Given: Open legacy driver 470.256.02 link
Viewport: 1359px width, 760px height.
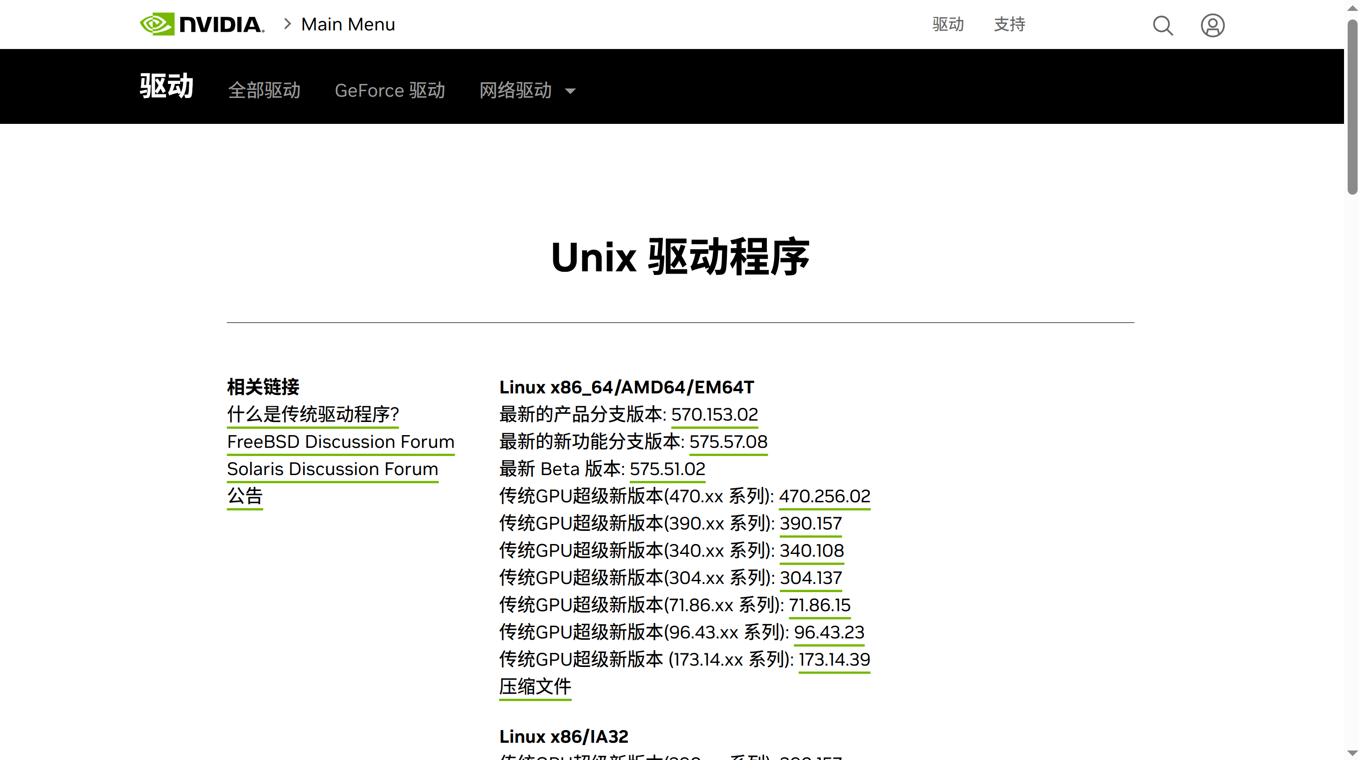Looking at the screenshot, I should tap(824, 496).
